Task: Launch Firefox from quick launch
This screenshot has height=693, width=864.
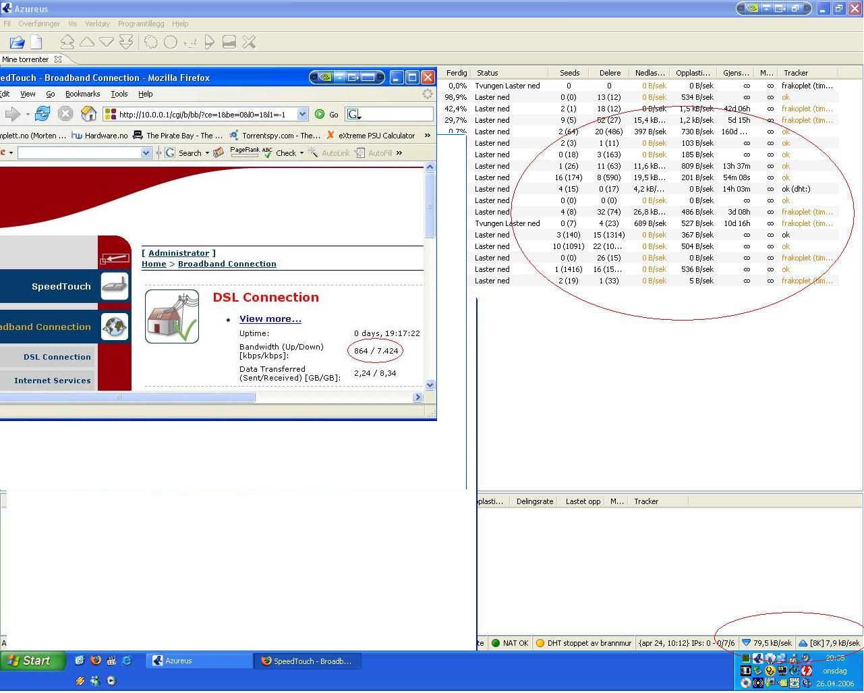Action: (95, 661)
